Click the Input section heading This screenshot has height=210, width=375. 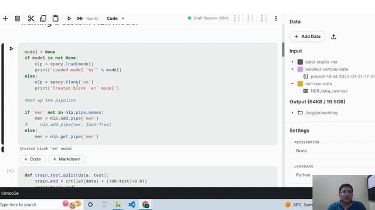pos(295,51)
